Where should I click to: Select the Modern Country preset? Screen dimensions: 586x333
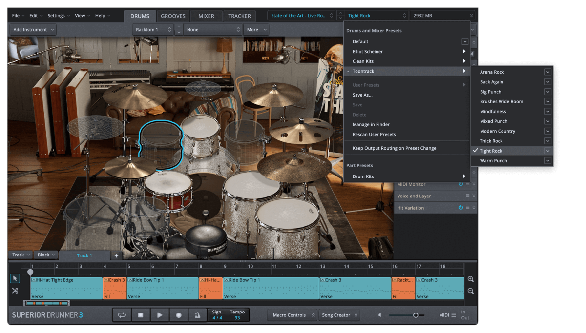pyautogui.click(x=511, y=131)
